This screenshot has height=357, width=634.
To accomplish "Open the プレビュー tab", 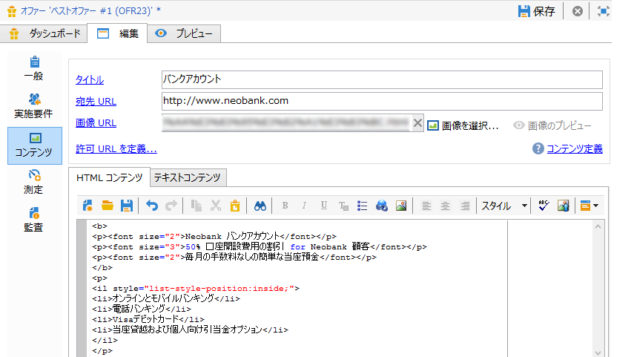I will 184,33.
